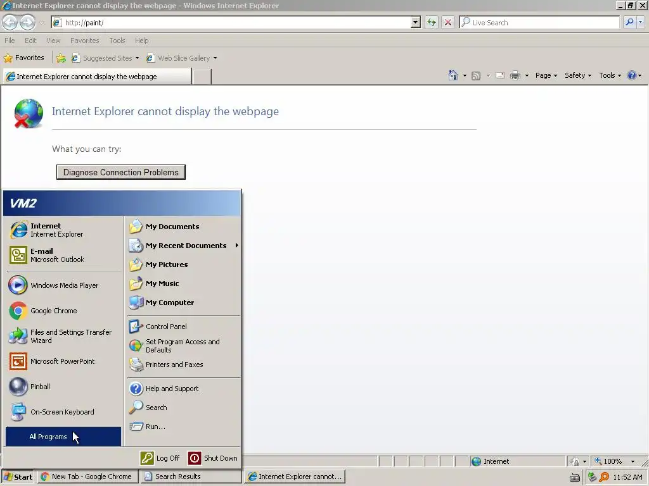Screen dimensions: 649x486
Task: Expand Web Slice Gallery dropdown
Action: 215,58
